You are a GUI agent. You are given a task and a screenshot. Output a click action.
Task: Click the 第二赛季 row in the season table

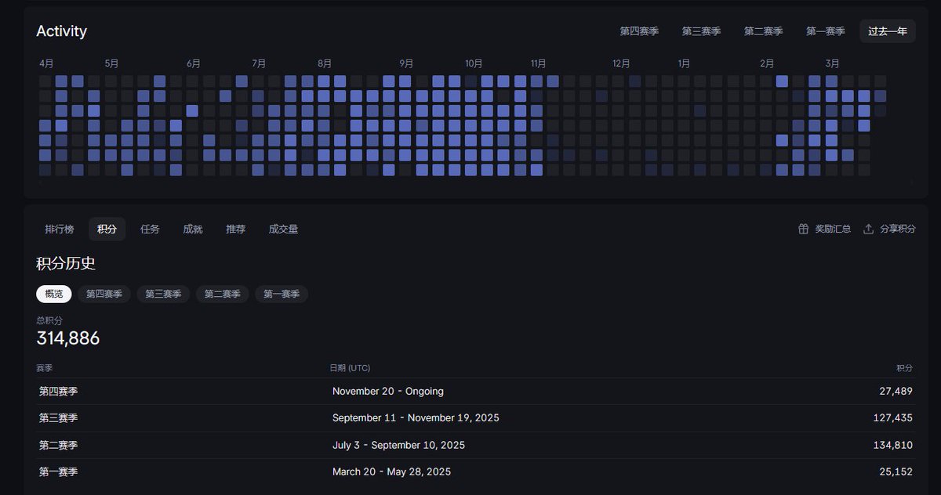click(475, 445)
